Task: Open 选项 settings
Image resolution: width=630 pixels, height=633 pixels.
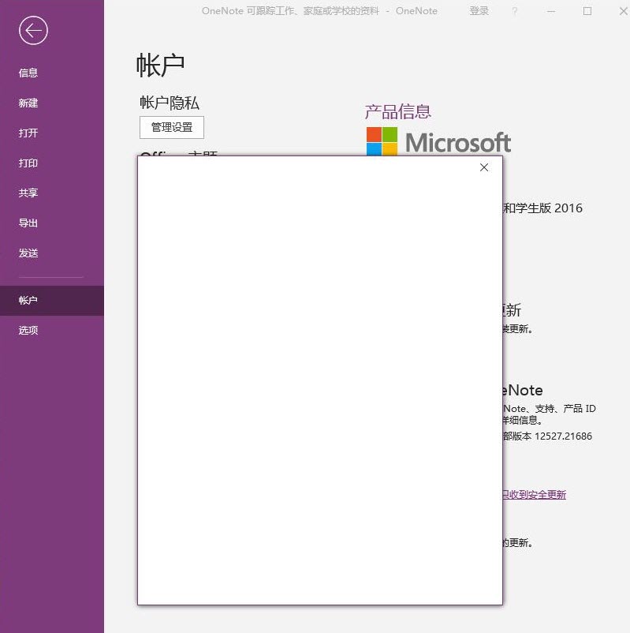Action: click(x=28, y=330)
